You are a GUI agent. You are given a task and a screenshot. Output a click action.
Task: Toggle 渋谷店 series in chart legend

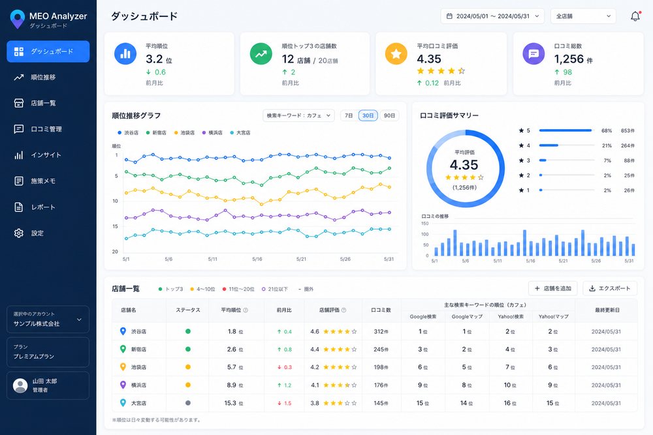128,132
